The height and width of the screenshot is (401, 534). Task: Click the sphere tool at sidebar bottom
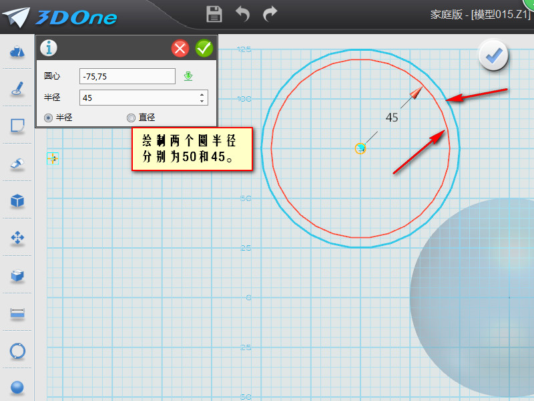coord(17,386)
